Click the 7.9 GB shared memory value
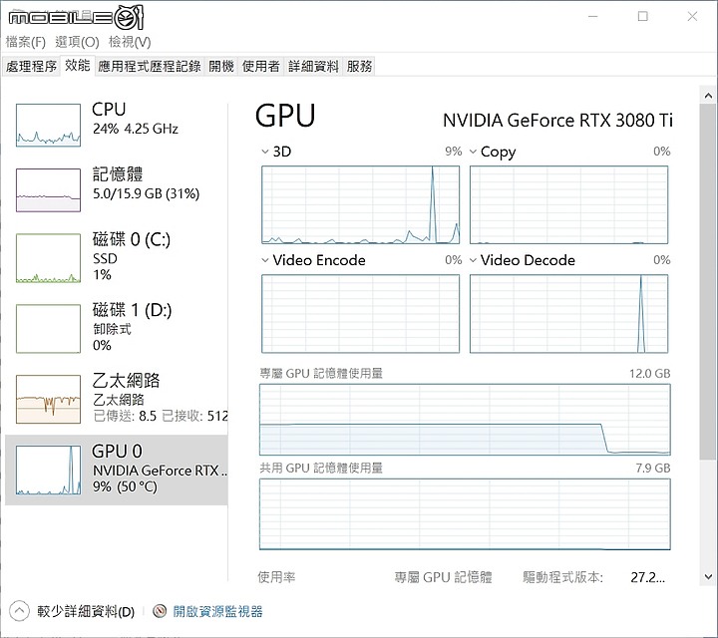 pos(653,469)
